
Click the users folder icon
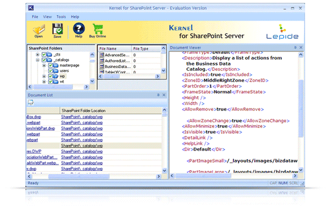(x=56, y=71)
